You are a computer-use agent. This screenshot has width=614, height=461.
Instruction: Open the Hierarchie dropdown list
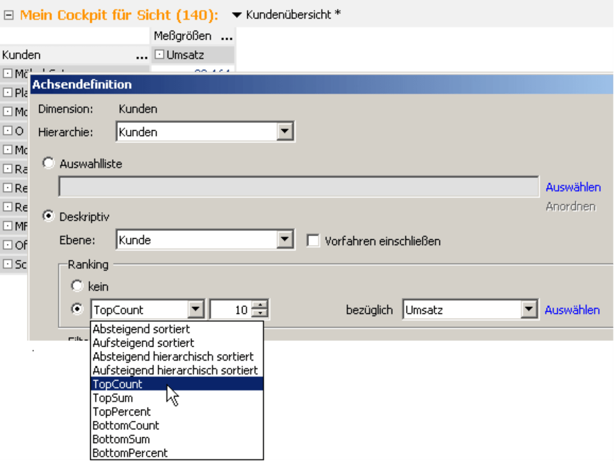click(x=286, y=132)
